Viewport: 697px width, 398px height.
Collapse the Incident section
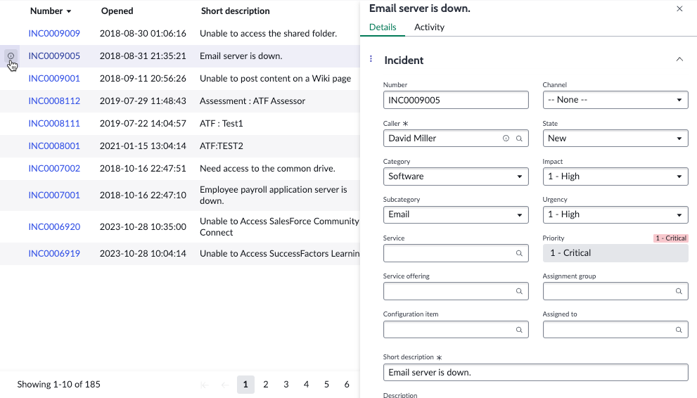coord(679,59)
